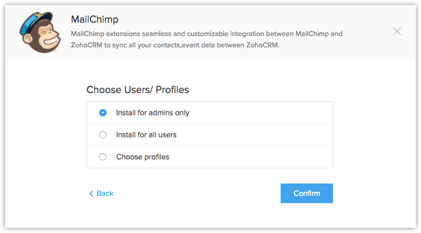Click the 'Choose Users/ Profiles' section heading

pyautogui.click(x=137, y=90)
